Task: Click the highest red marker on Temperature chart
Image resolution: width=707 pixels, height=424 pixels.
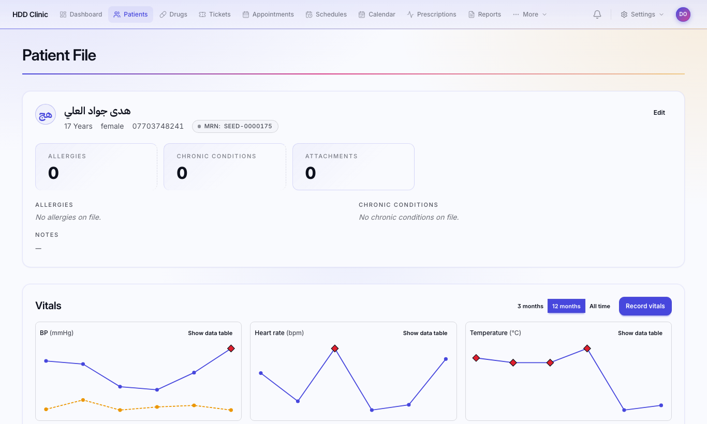Action: coord(587,349)
